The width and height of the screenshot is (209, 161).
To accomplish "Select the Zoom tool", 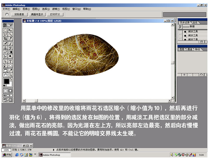I will click(x=10, y=75).
